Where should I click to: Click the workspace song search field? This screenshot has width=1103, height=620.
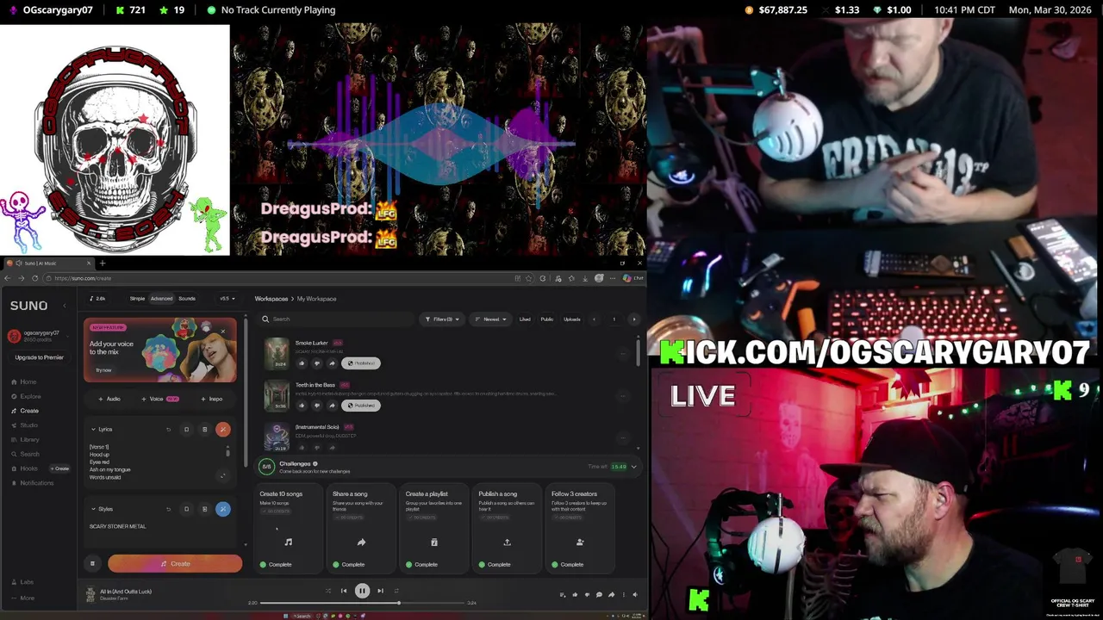click(336, 319)
